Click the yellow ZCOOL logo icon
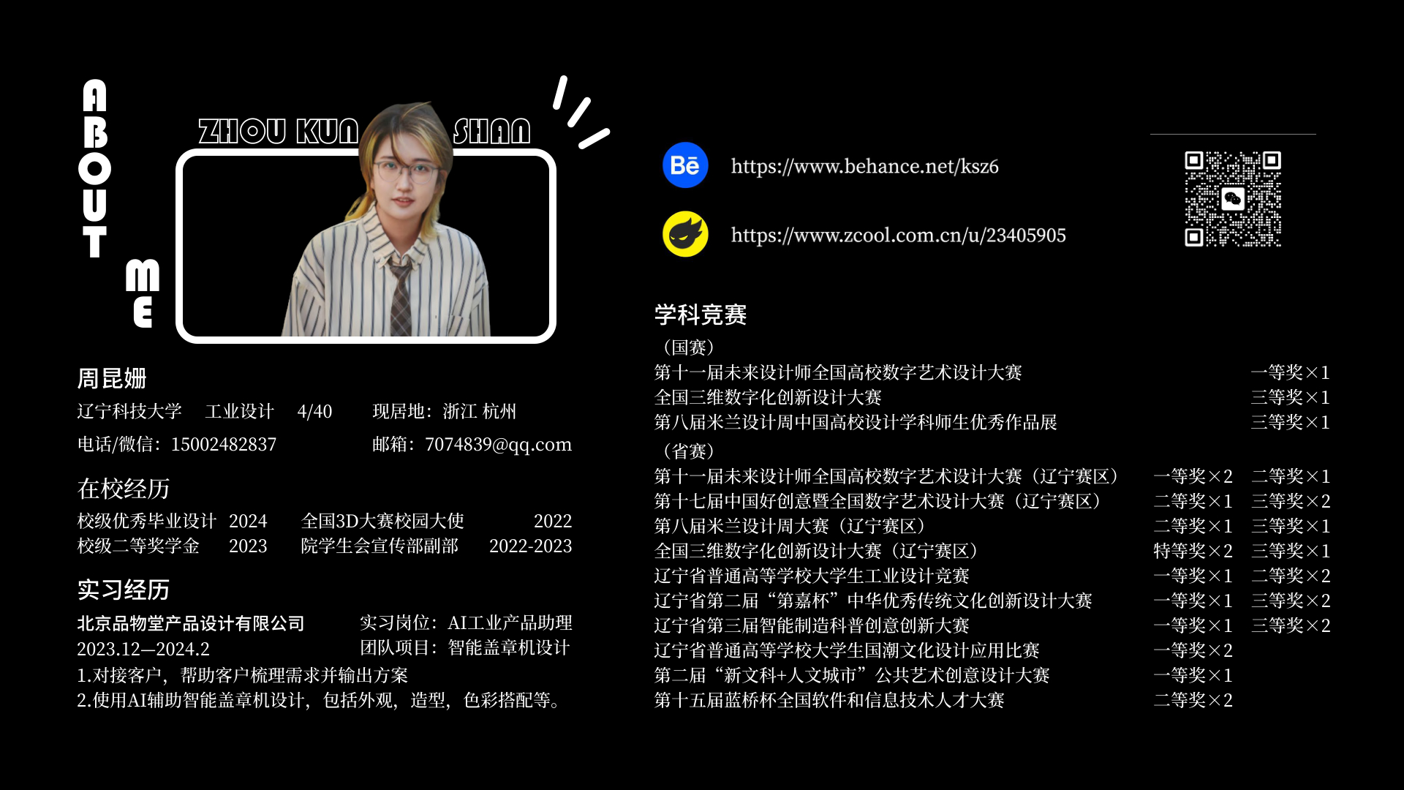1404x790 pixels. pyautogui.click(x=685, y=234)
